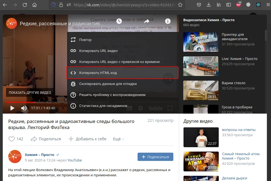Viewport: 271px width, 181px height.
Task: Go forward with the browser forward arrow
Action: pos(15,5)
